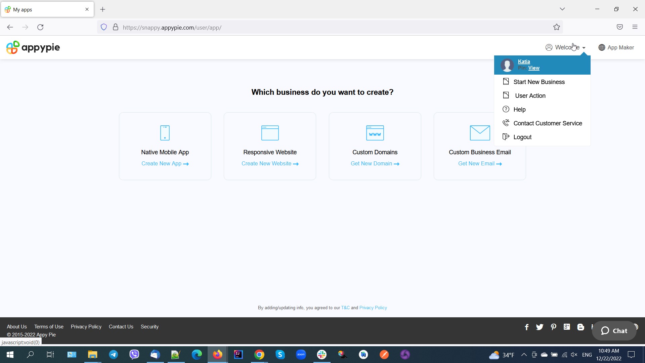645x363 pixels.
Task: Click Create New Website link
Action: (x=270, y=164)
